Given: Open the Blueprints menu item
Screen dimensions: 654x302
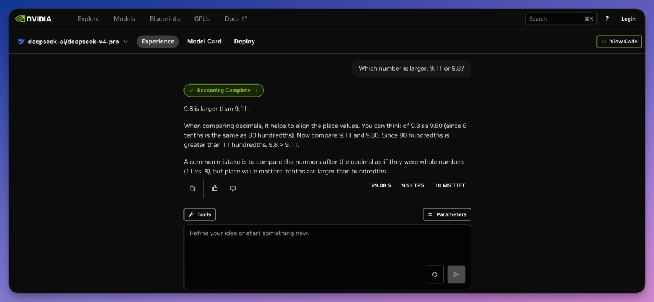Looking at the screenshot, I should [165, 19].
